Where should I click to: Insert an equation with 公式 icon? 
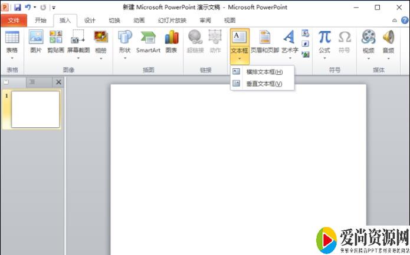coord(324,38)
